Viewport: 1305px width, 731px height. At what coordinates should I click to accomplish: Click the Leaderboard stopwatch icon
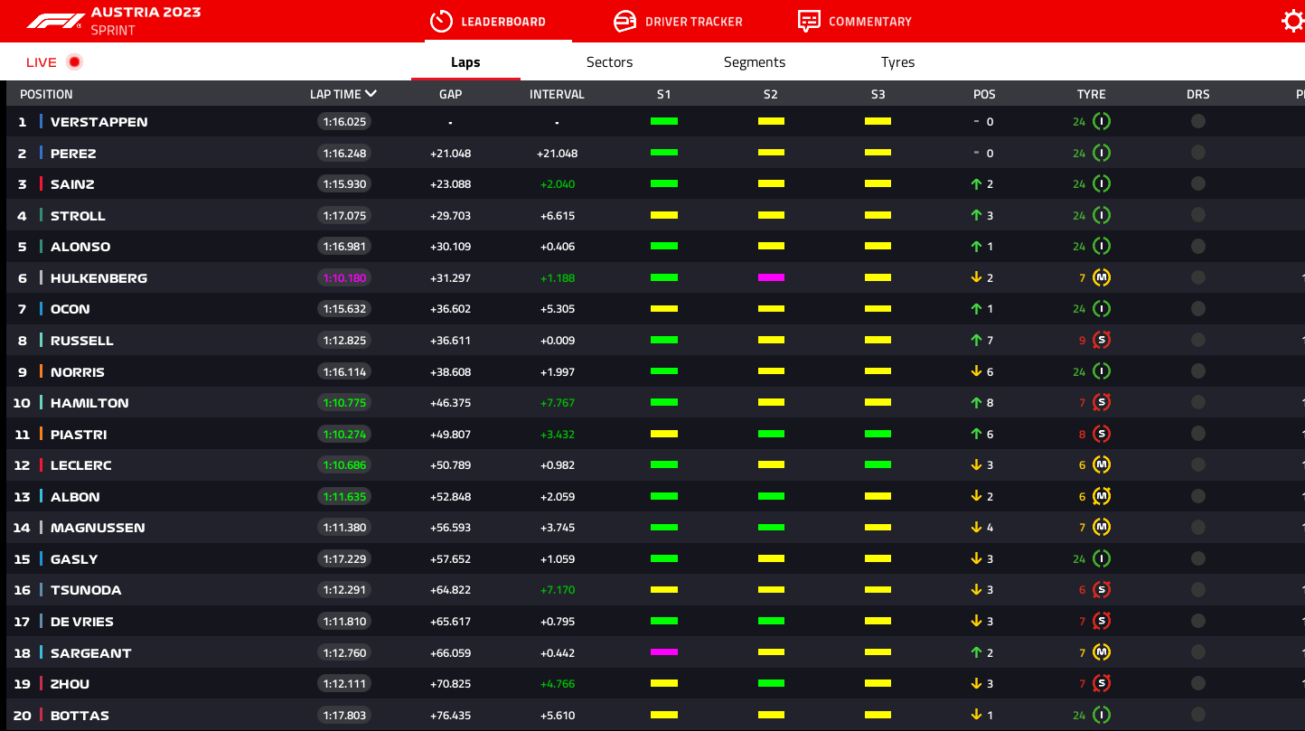[x=441, y=21]
